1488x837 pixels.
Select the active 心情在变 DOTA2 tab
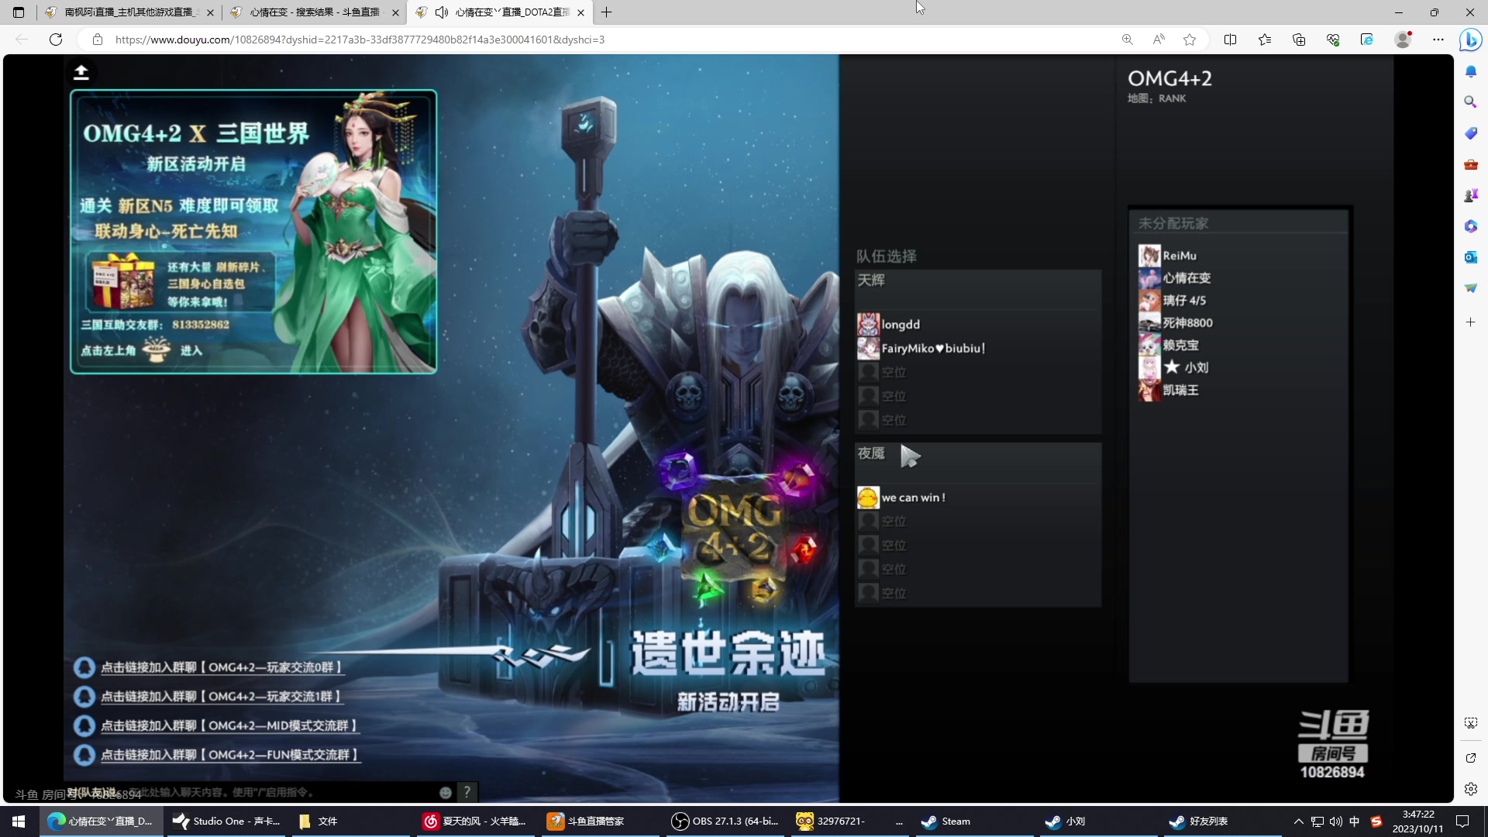click(x=501, y=12)
